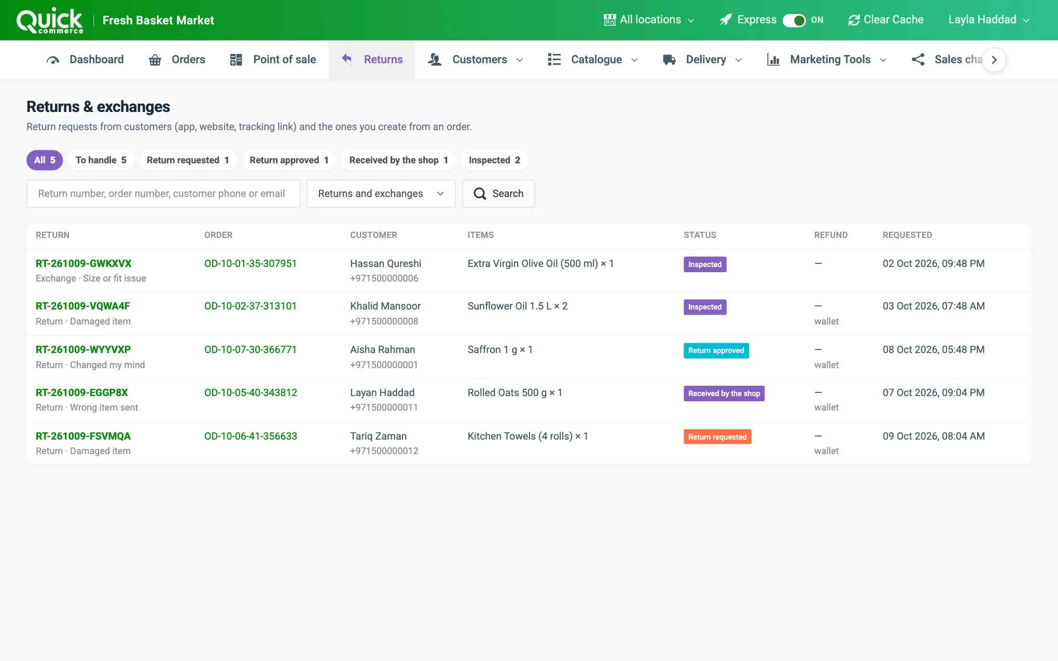Click the Customers person icon
1058x661 pixels.
point(435,60)
